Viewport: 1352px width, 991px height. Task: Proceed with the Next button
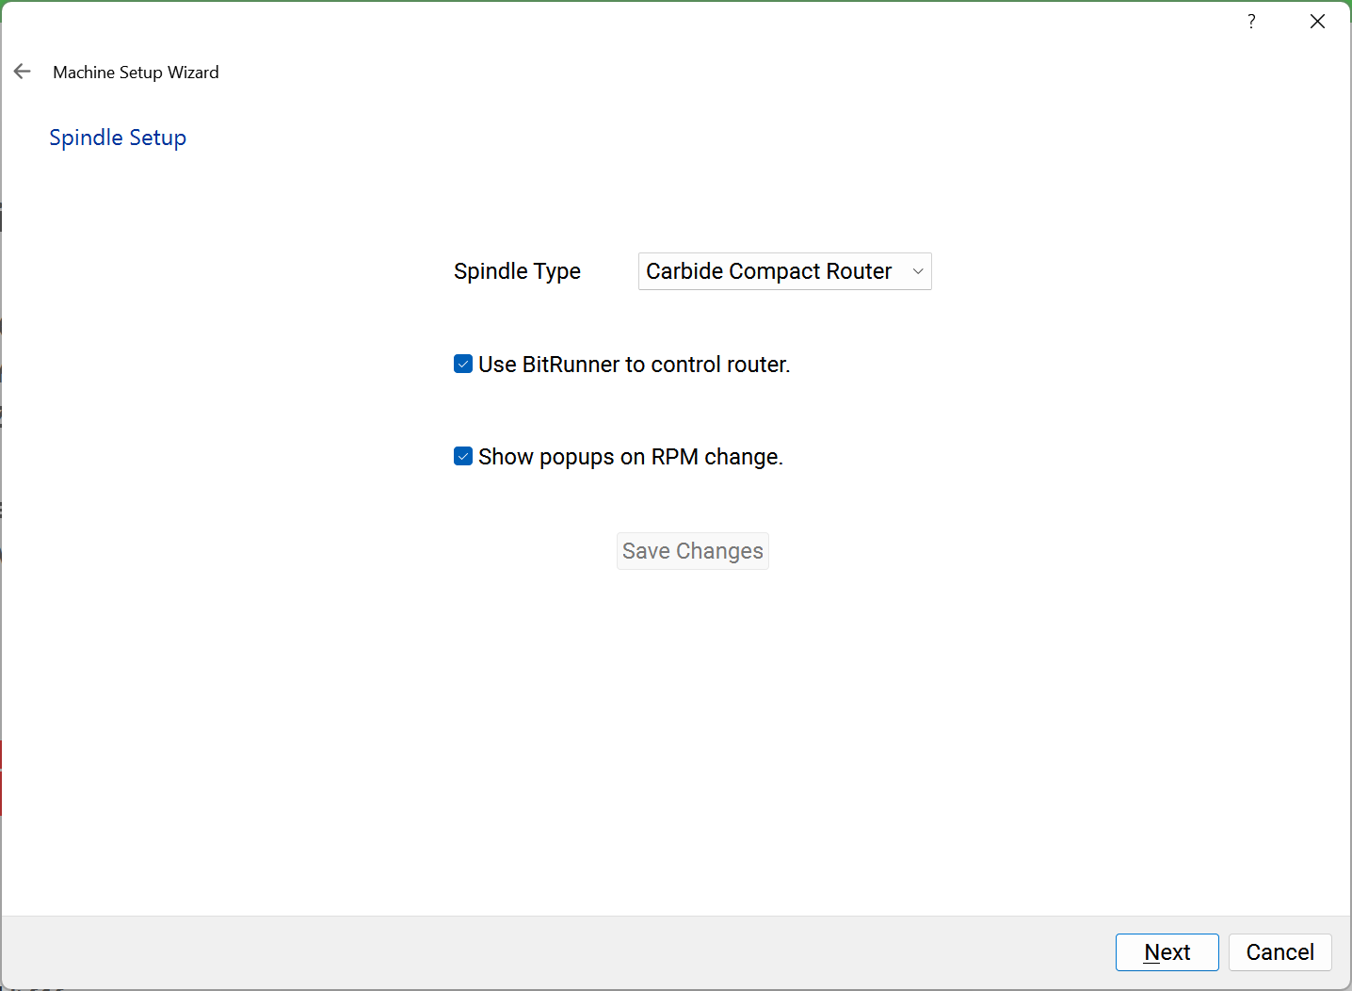[1167, 952]
